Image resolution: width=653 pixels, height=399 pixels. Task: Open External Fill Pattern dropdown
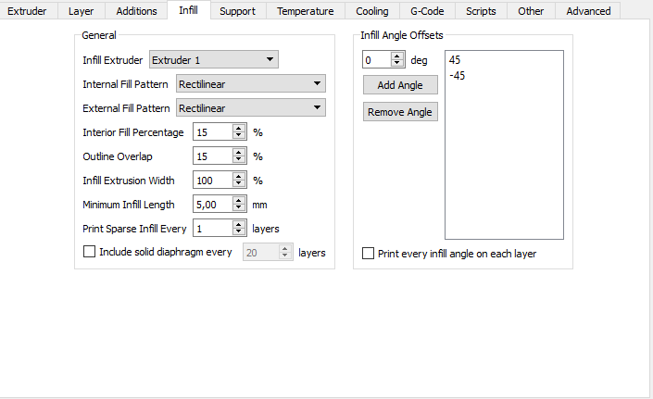[250, 108]
